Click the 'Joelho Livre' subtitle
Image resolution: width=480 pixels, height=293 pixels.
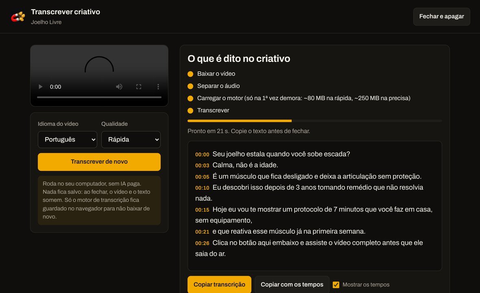[46, 22]
